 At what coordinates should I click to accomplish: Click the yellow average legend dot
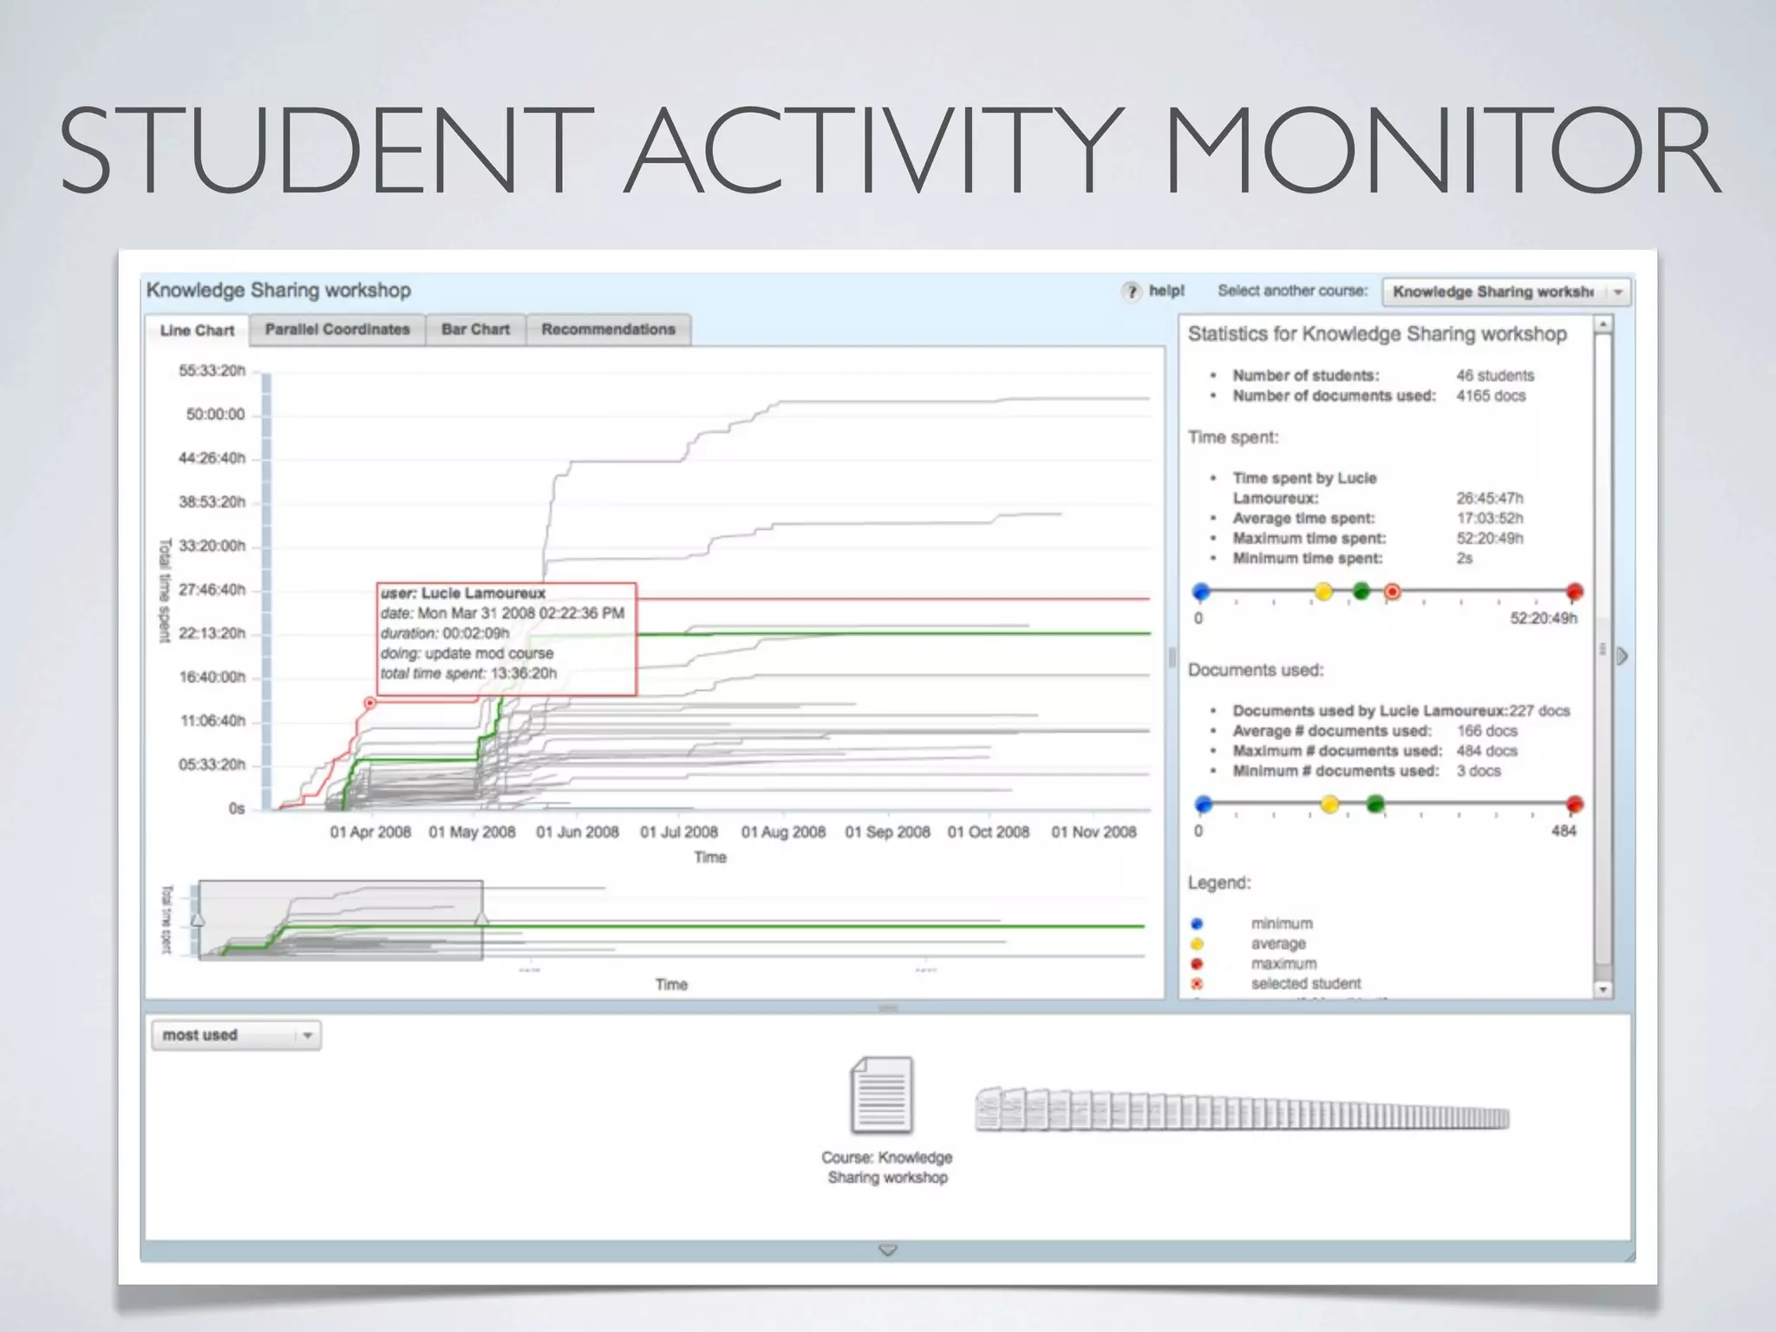pyautogui.click(x=1197, y=943)
